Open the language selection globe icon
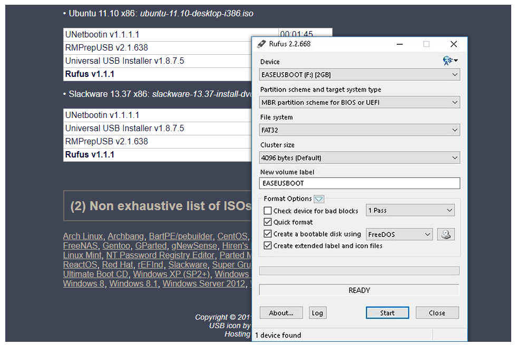Viewport: 517px width, 345px height. [450, 61]
